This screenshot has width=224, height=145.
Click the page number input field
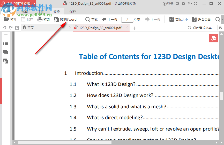coord(127,20)
